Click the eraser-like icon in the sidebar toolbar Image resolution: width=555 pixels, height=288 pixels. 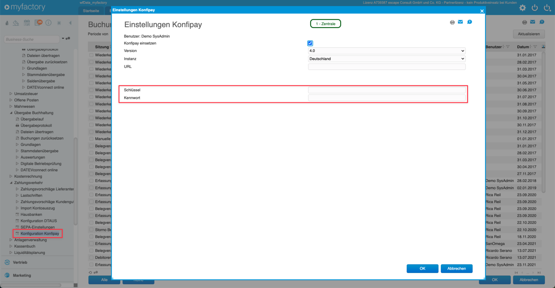tap(16, 23)
